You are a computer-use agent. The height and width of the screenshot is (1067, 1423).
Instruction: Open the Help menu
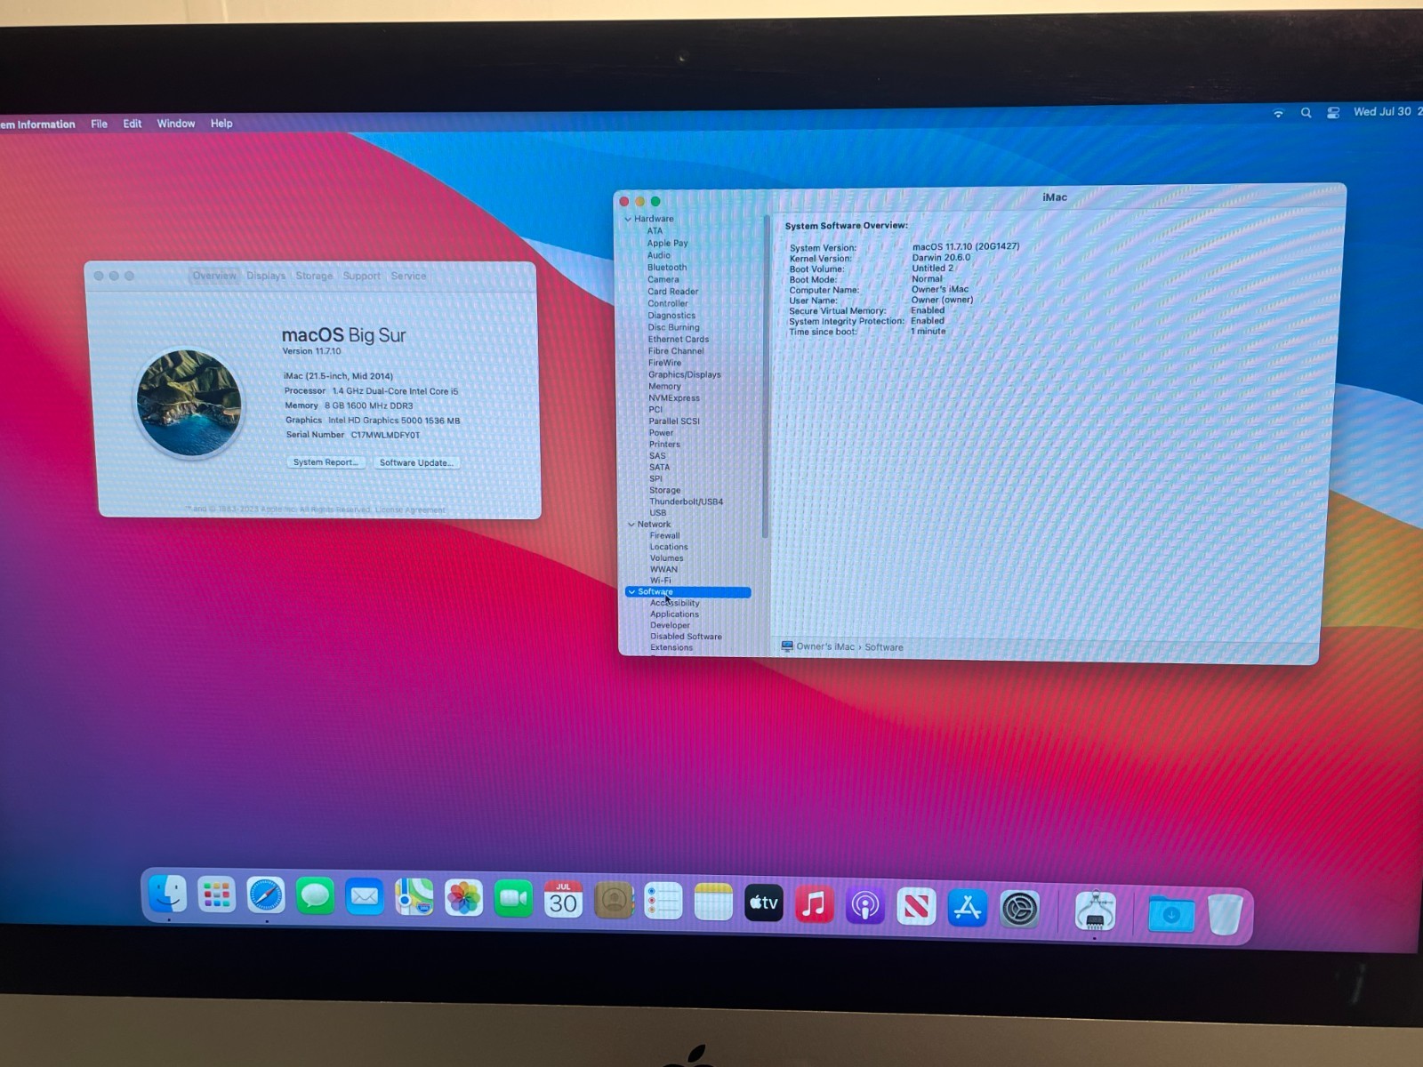[x=221, y=124]
